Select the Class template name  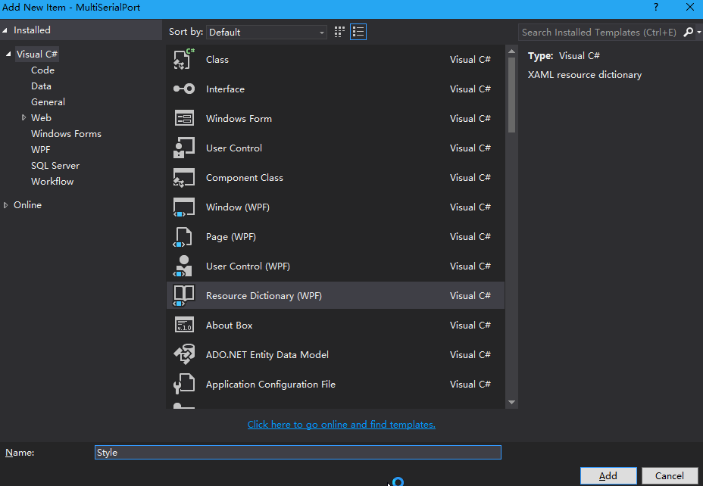point(217,60)
